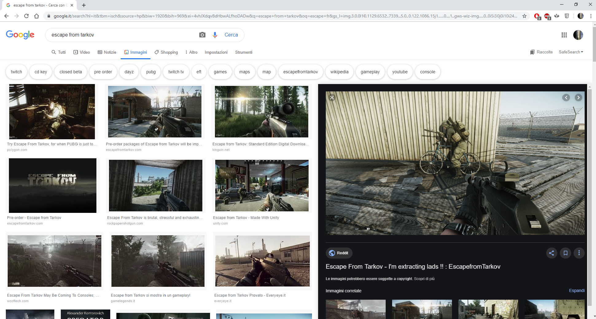
Task: Save previewed image with bookmark icon
Action: pyautogui.click(x=565, y=253)
